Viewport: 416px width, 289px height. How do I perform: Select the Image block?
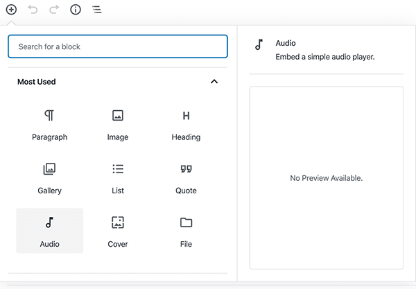coord(118,124)
